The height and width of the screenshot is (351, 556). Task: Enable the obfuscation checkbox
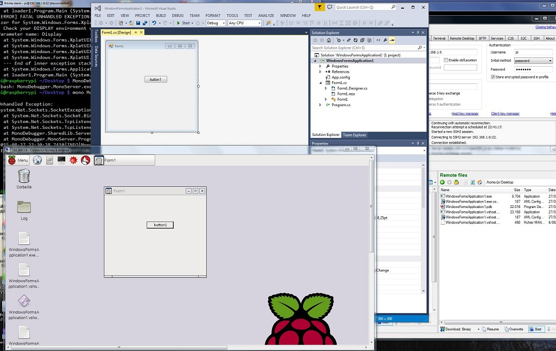pos(446,60)
